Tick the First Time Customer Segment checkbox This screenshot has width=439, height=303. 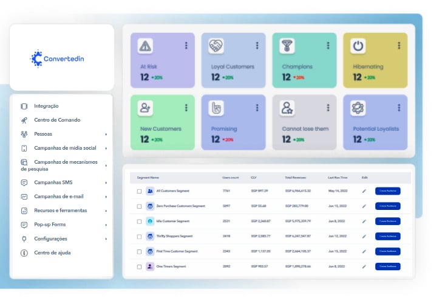coord(139,252)
